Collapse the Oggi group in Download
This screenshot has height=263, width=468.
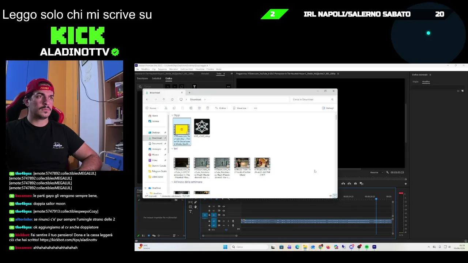[172, 115]
